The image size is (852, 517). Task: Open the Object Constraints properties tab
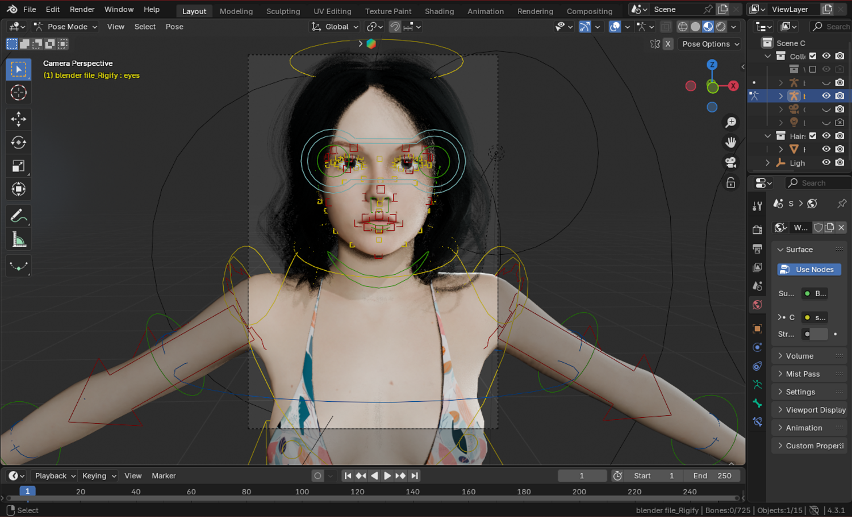click(x=757, y=366)
